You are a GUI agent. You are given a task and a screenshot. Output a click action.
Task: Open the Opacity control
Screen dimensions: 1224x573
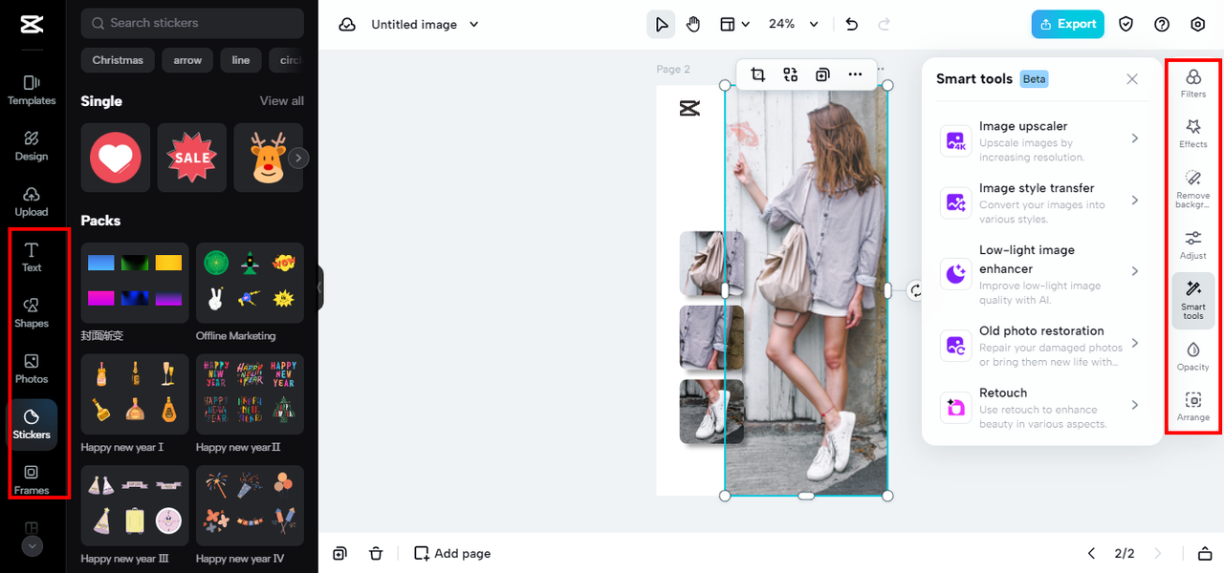1193,356
